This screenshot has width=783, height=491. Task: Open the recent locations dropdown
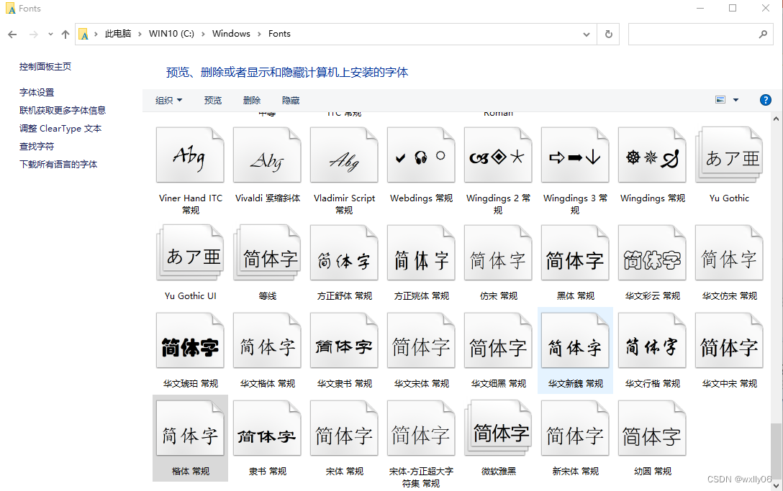click(x=50, y=34)
